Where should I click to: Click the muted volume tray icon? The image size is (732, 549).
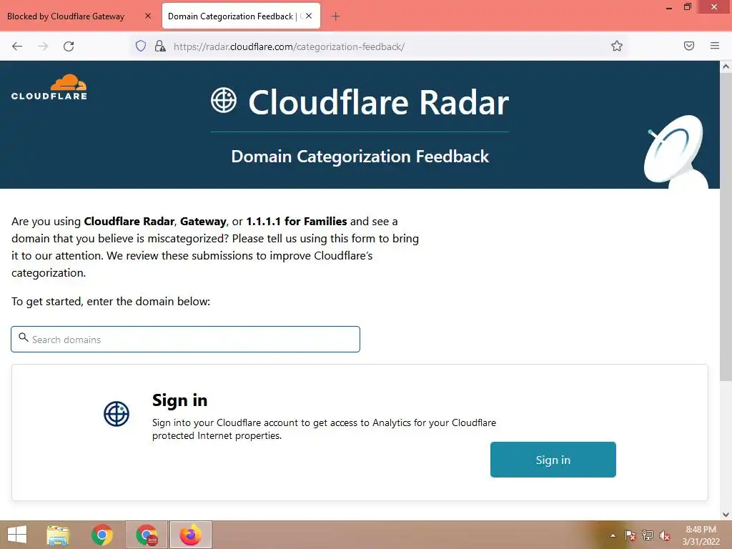pyautogui.click(x=665, y=535)
